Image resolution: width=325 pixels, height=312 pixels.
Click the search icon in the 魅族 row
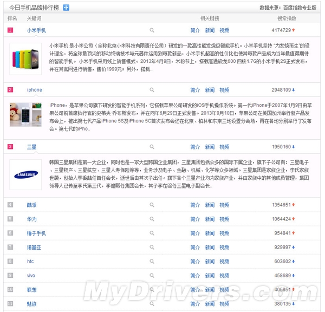pyautogui.click(x=152, y=304)
